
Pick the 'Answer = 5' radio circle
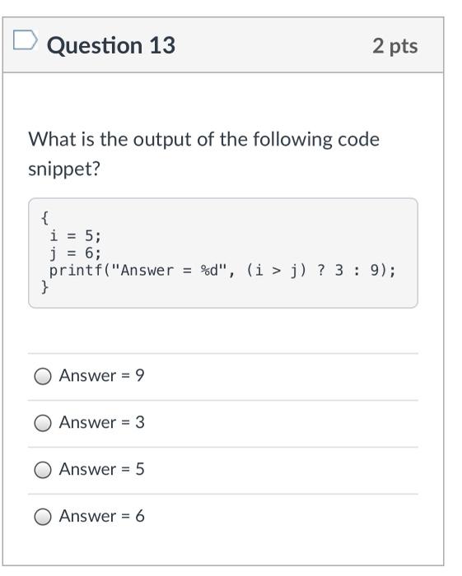[x=43, y=470]
